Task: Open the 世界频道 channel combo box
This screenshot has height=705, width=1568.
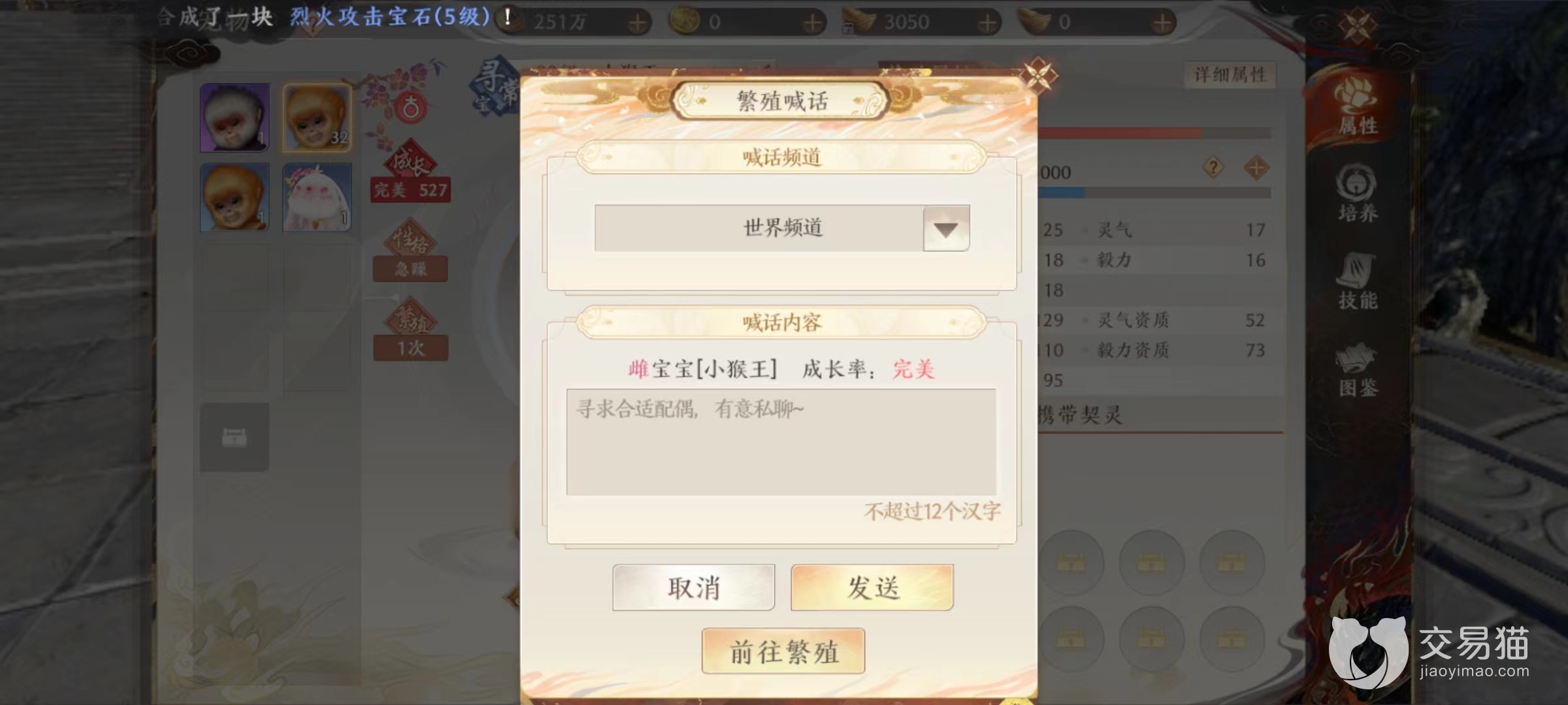Action: [x=782, y=228]
